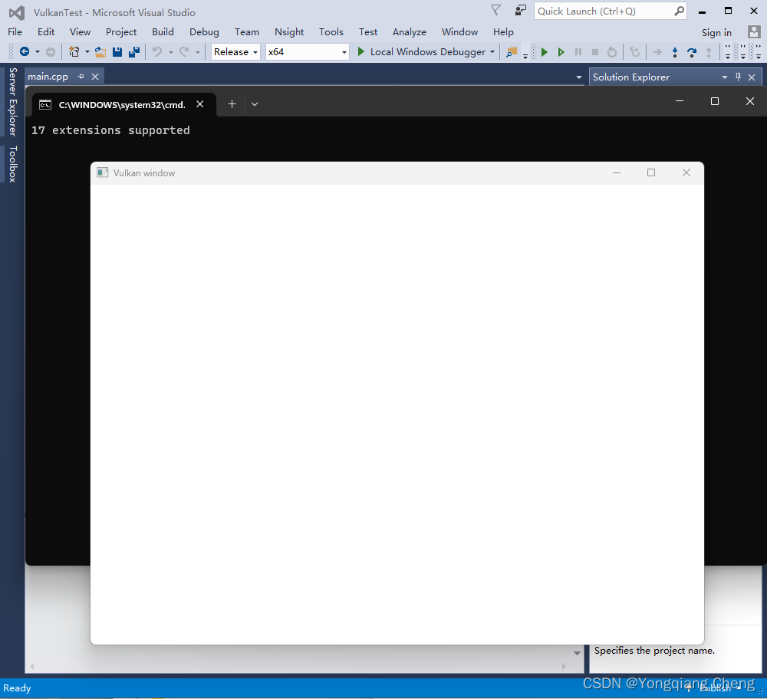Click the Find in Files folder icon
The height and width of the screenshot is (699, 767).
(x=512, y=52)
